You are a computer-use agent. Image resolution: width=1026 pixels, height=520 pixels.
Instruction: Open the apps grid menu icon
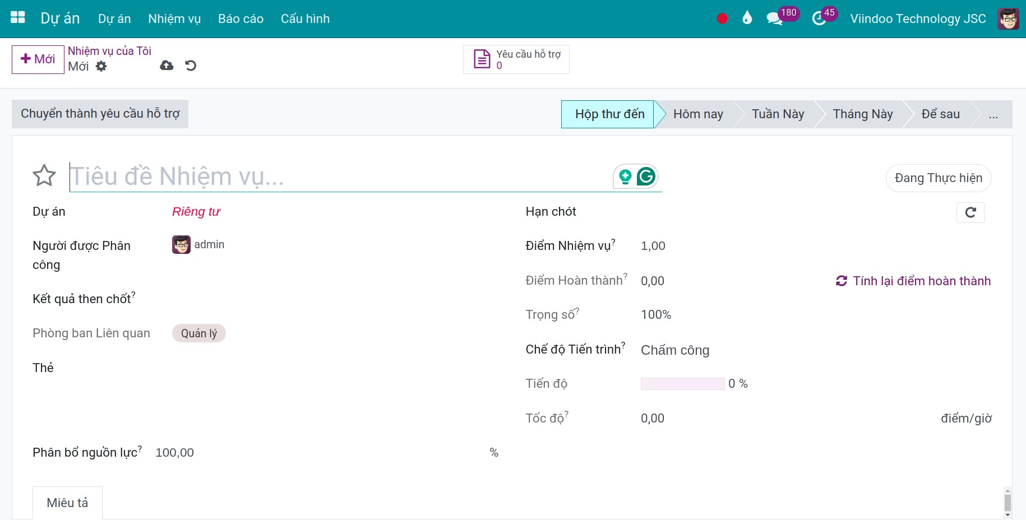tap(18, 18)
